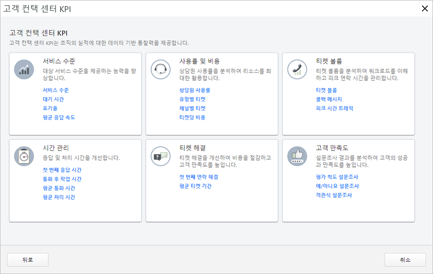Open the 평가 척도 설문조사 link

[337, 177]
